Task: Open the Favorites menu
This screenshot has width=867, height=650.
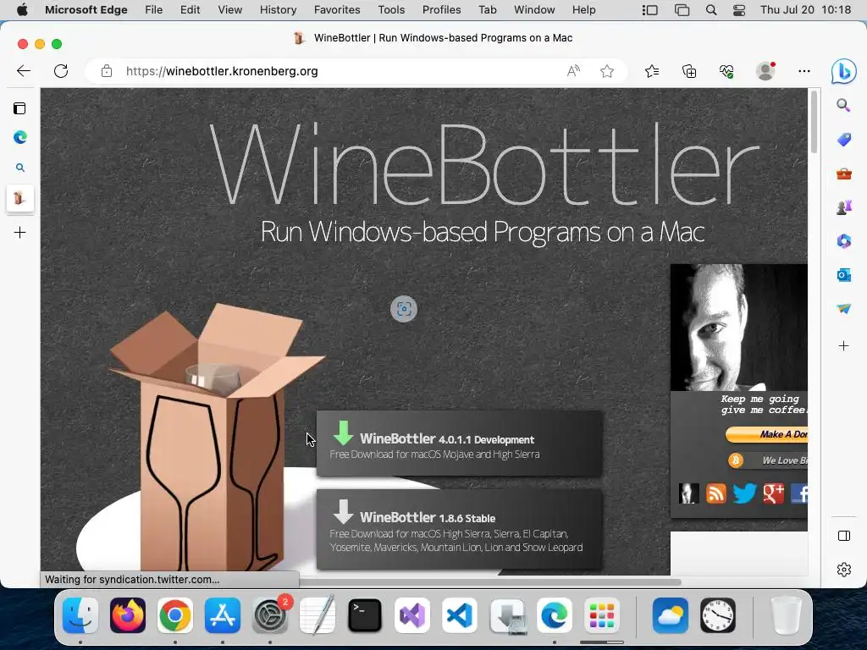Action: (337, 10)
